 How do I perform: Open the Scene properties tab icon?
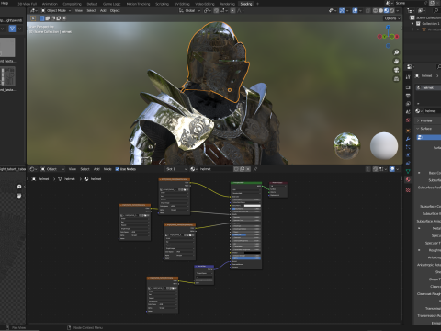(x=408, y=112)
